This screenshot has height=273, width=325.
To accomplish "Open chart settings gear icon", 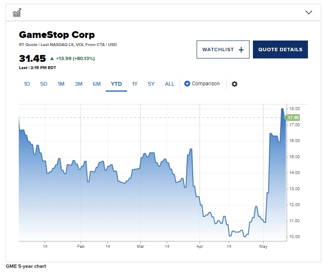I will pyautogui.click(x=235, y=84).
